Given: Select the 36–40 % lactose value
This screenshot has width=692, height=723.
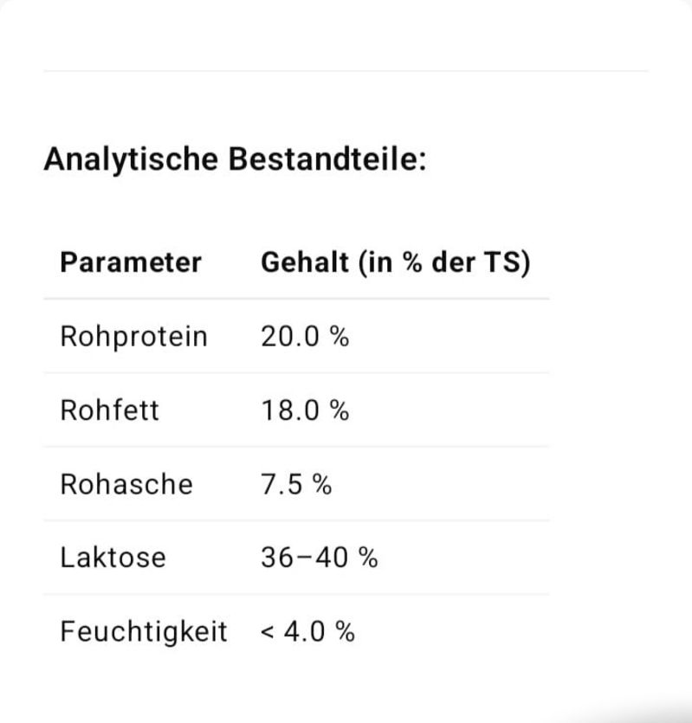Looking at the screenshot, I should coord(320,558).
